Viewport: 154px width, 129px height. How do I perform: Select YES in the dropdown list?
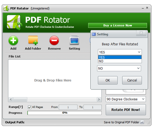point(120,57)
